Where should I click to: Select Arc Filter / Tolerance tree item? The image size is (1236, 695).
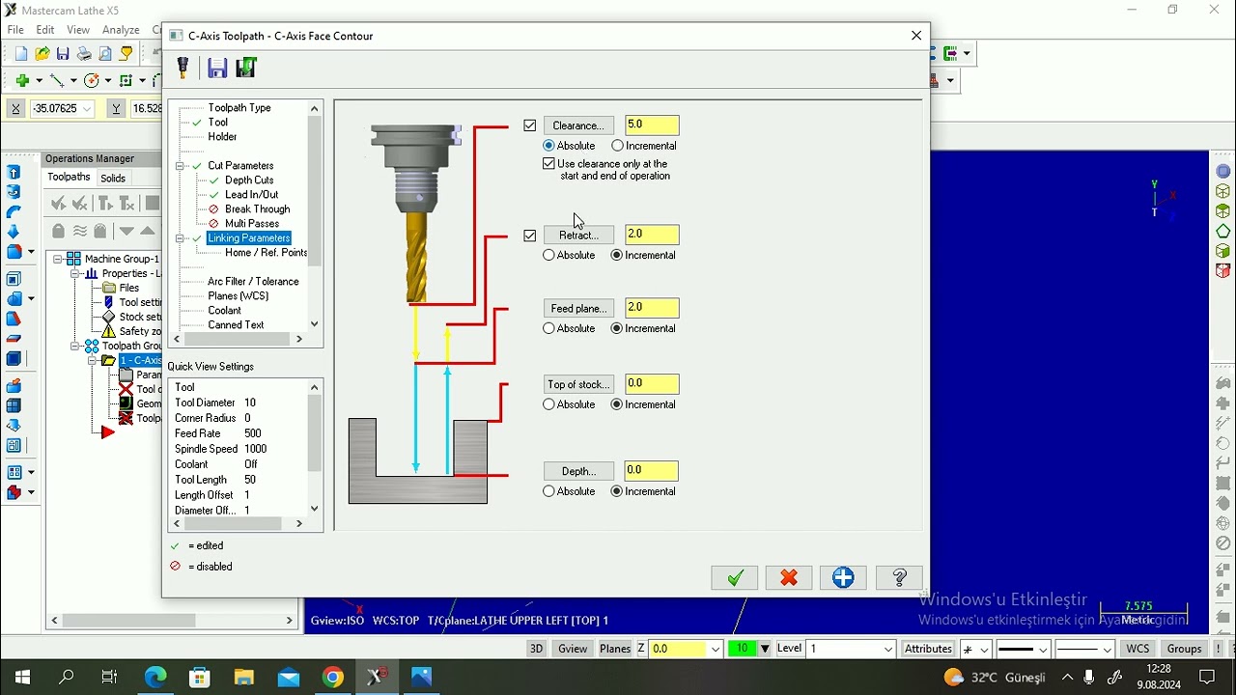pyautogui.click(x=253, y=282)
